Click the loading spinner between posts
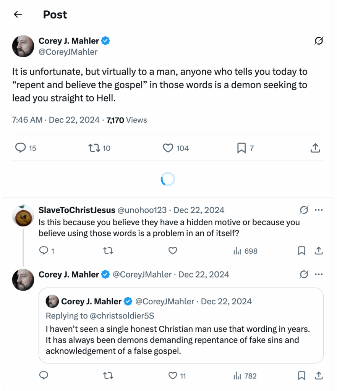337x391 pixels. pos(168,179)
